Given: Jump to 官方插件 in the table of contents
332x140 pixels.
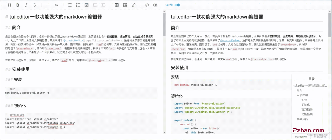Looking at the screenshot, I should (x=307, y=110).
